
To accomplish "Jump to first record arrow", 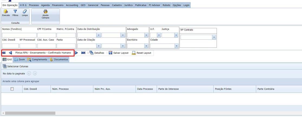I will (x=4, y=53).
